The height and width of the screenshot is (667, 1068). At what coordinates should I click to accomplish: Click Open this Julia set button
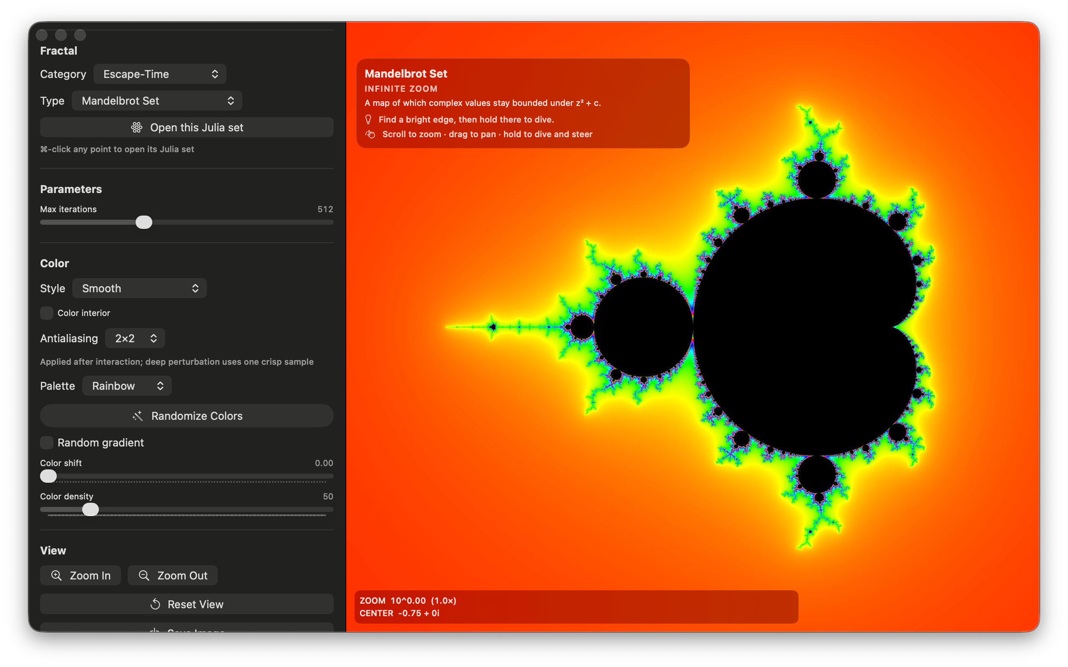pyautogui.click(x=186, y=128)
